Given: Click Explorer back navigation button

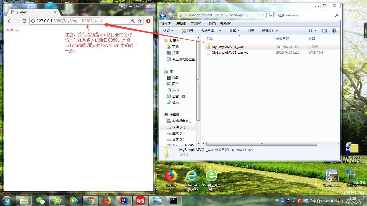Looking at the screenshot, I should tap(163, 15).
